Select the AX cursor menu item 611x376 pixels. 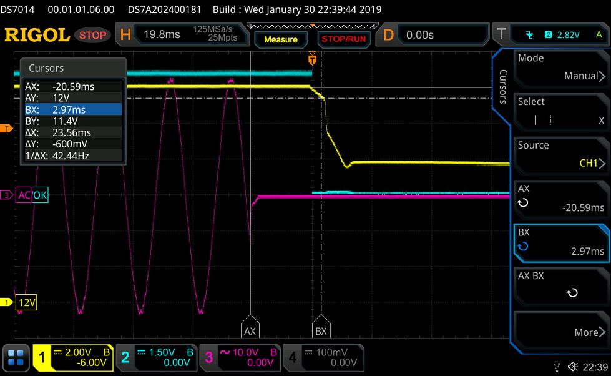[x=560, y=199]
